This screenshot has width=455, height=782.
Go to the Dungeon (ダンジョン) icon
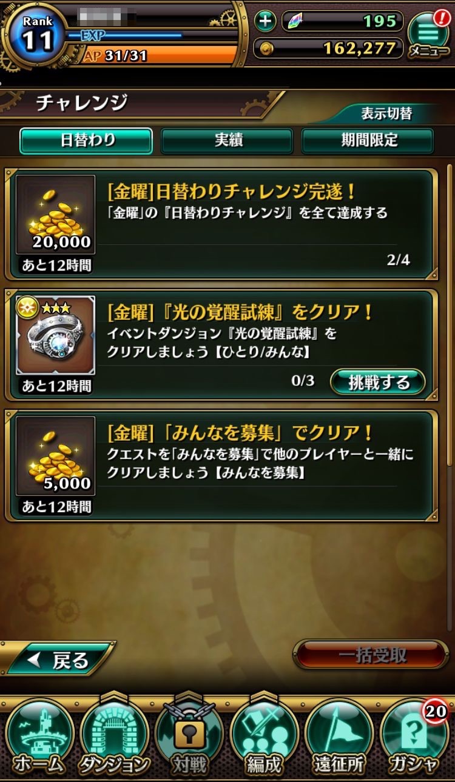pyautogui.click(x=114, y=737)
